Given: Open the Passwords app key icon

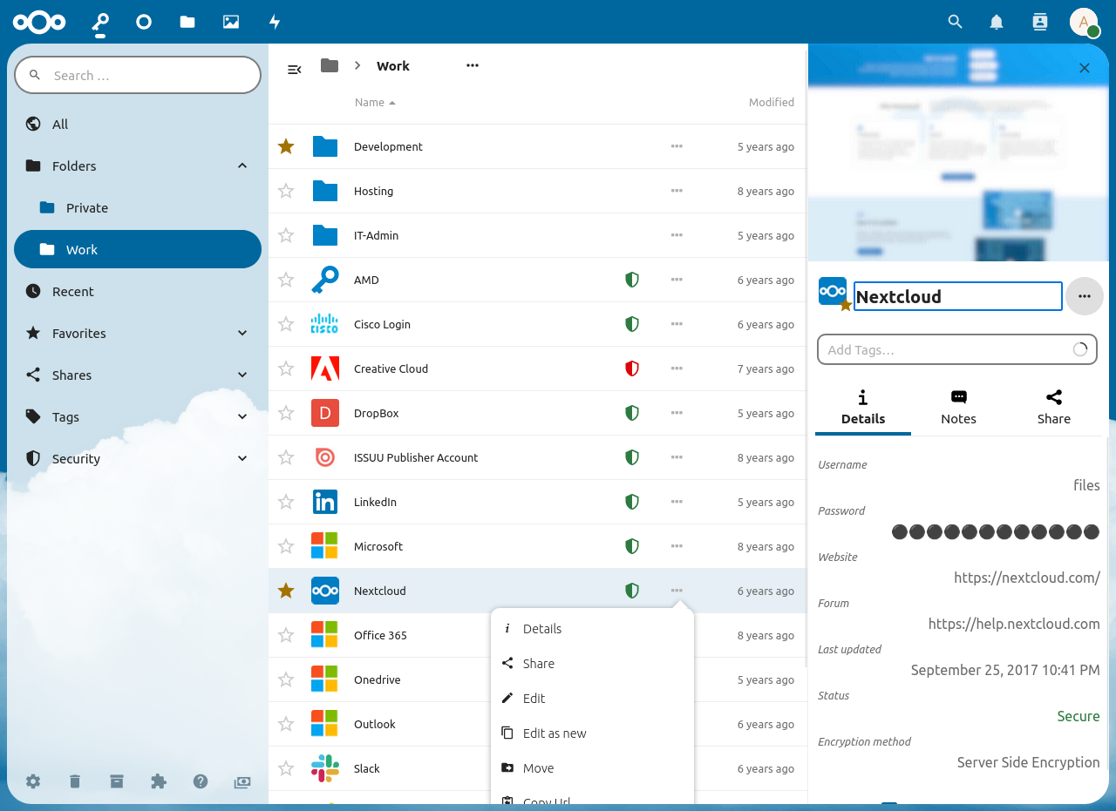Looking at the screenshot, I should 100,22.
